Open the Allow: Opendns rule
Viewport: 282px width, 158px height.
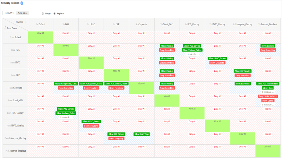[x=268, y=46]
